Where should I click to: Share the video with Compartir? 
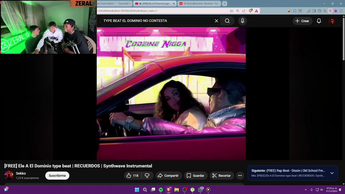coord(168,176)
